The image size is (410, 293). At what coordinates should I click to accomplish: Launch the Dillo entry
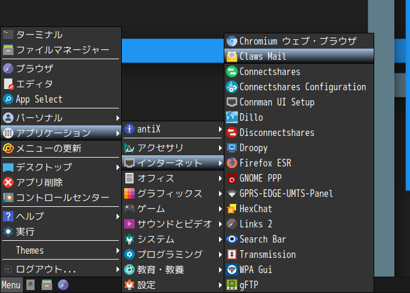click(299, 117)
